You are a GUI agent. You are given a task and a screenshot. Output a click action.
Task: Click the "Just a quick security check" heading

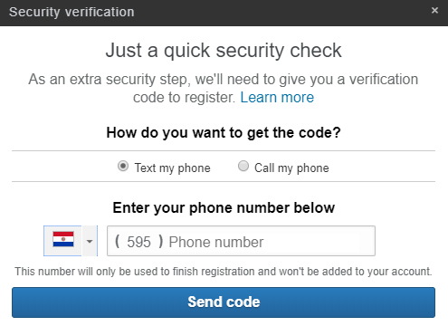click(x=224, y=51)
